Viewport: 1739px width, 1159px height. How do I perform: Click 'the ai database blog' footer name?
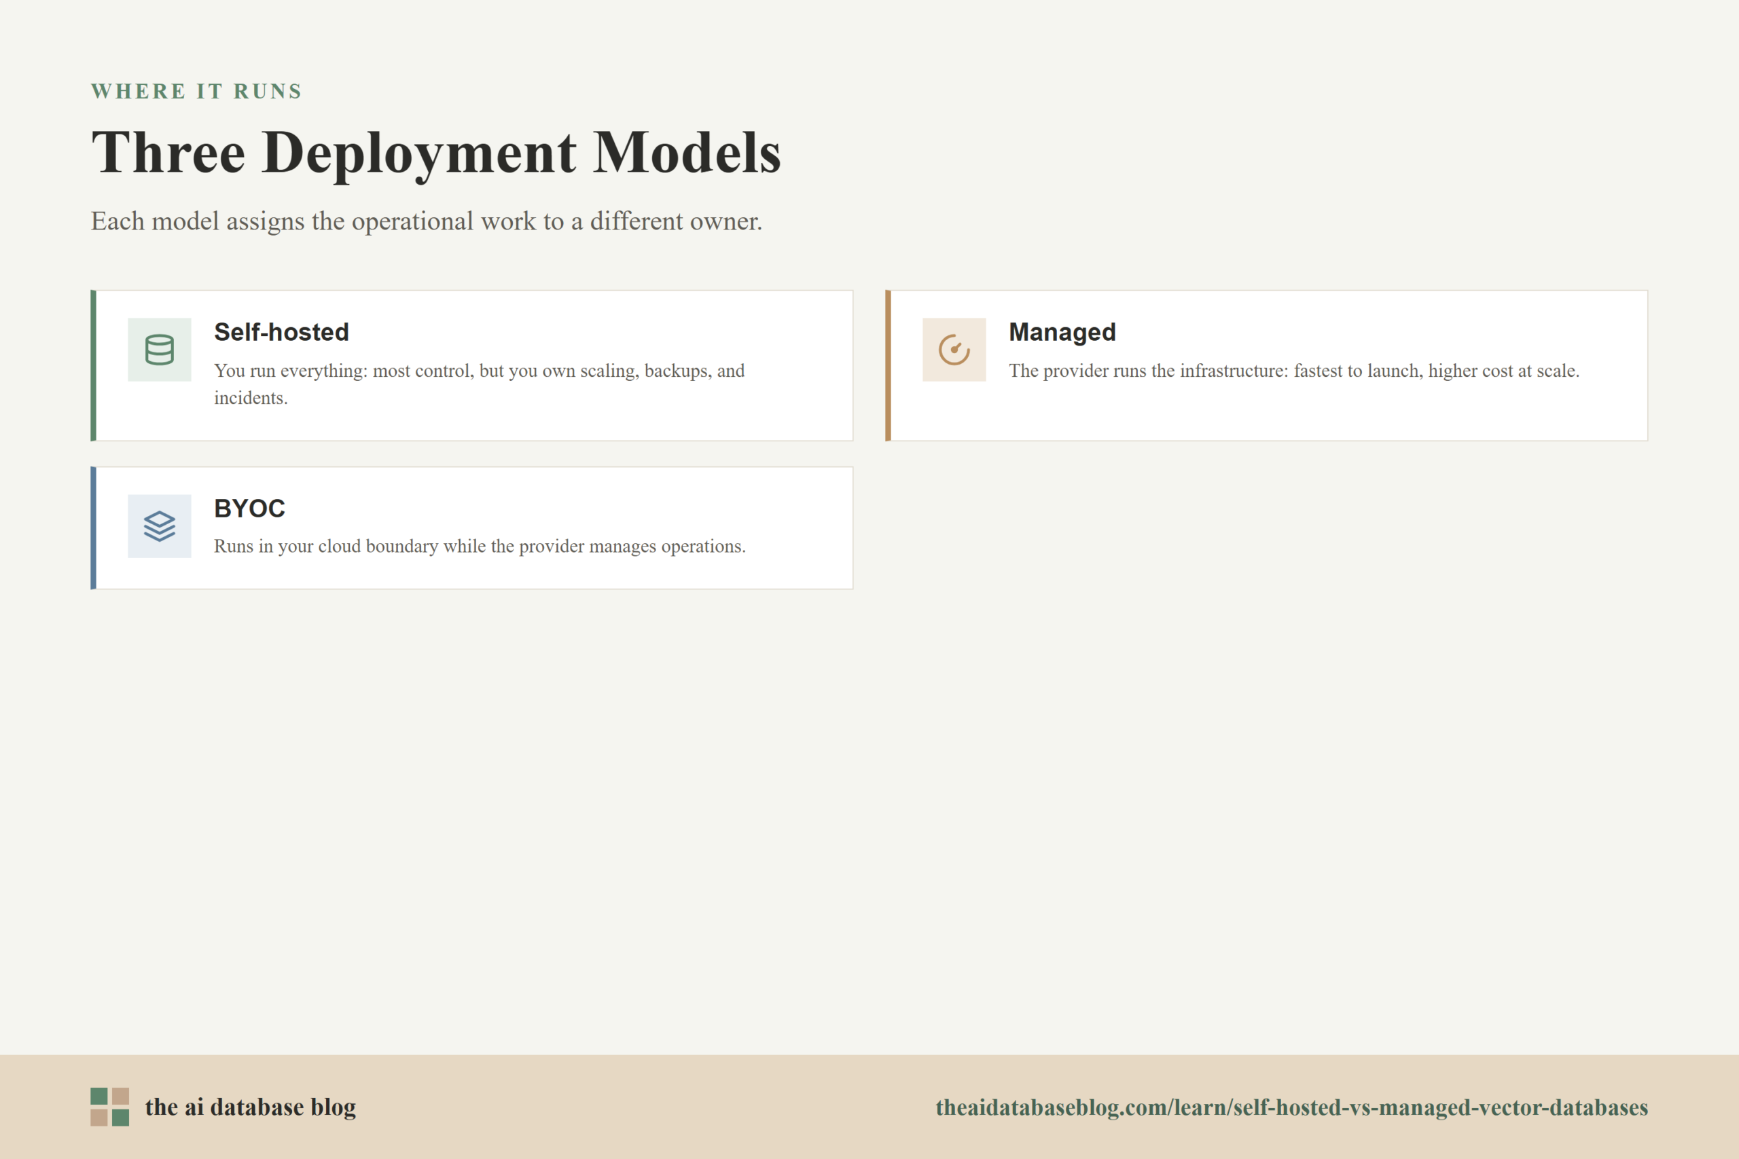pyautogui.click(x=250, y=1107)
